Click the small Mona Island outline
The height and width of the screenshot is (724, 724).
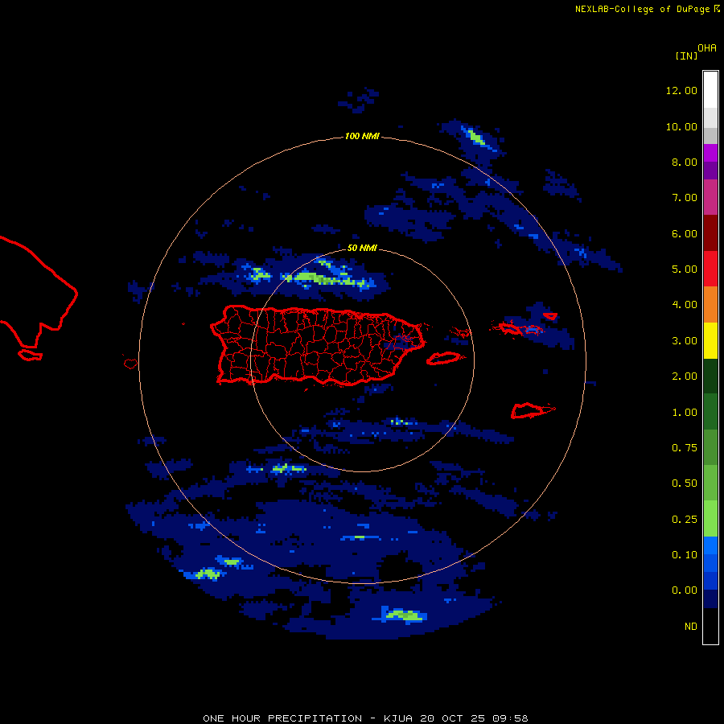click(130, 364)
